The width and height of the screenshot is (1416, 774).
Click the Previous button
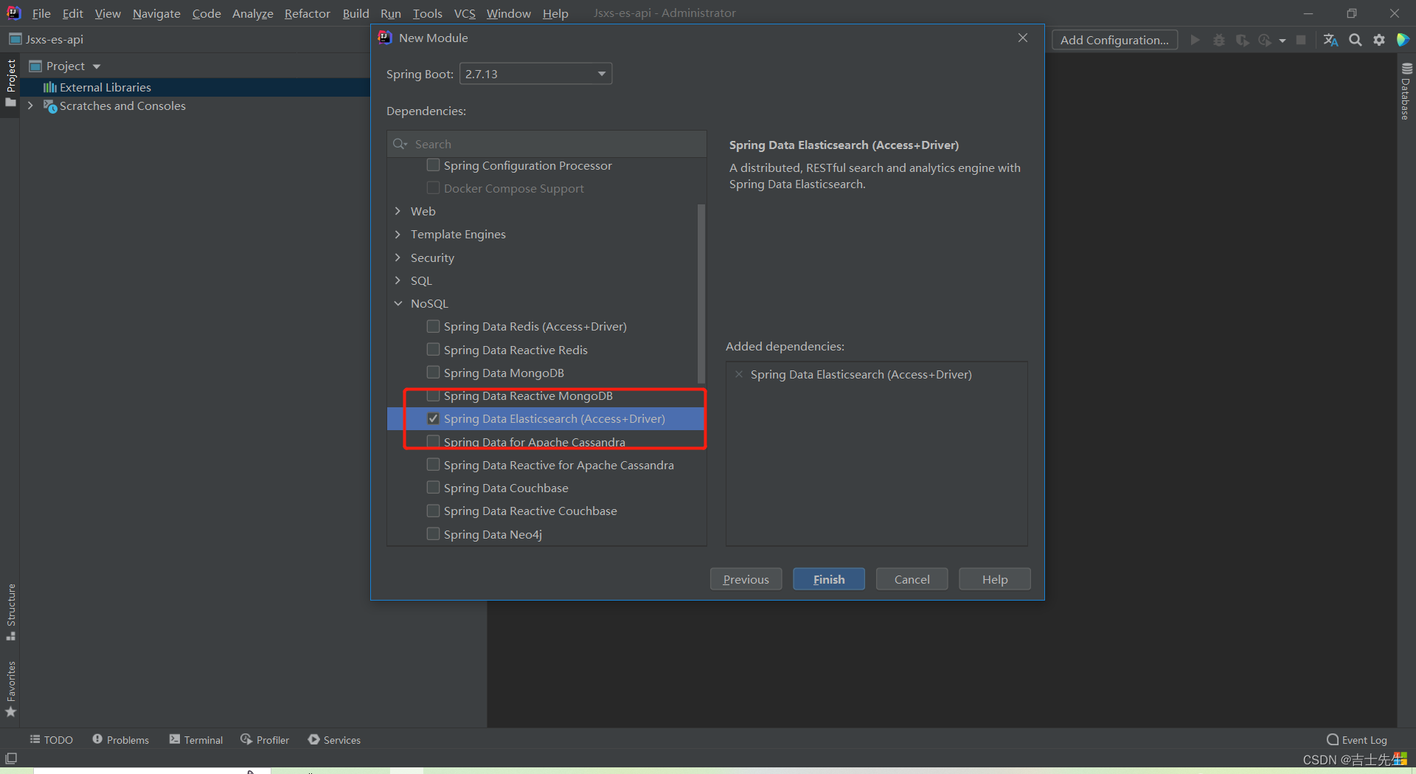tap(746, 579)
